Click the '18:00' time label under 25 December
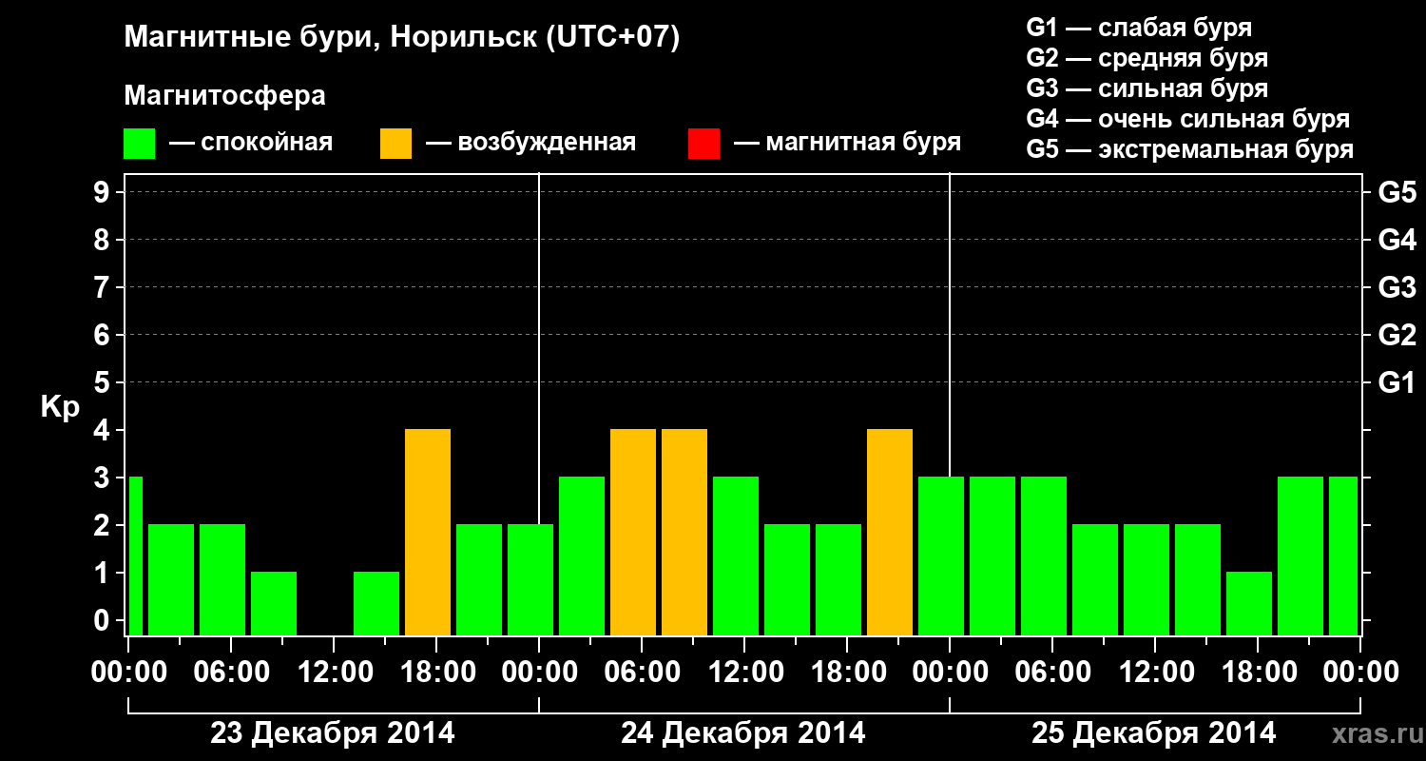This screenshot has height=761, width=1426. [1258, 672]
